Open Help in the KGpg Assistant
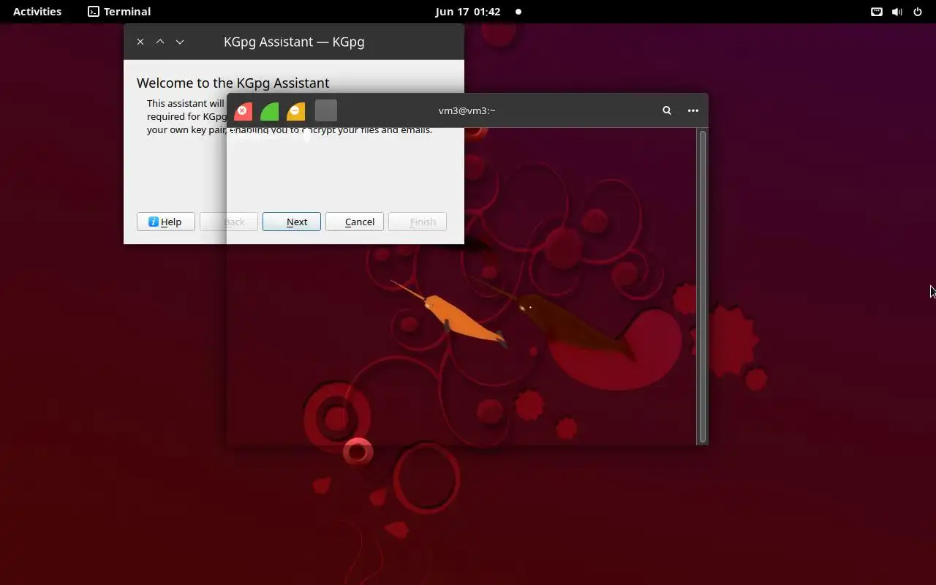 point(165,222)
